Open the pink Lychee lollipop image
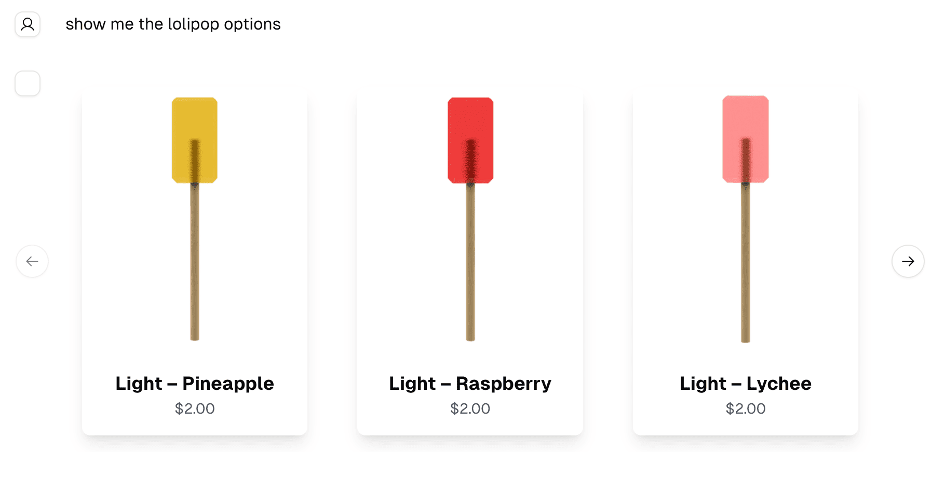The width and height of the screenshot is (945, 480). click(746, 219)
